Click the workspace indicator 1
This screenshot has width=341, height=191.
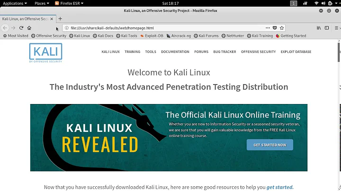pos(294,3)
